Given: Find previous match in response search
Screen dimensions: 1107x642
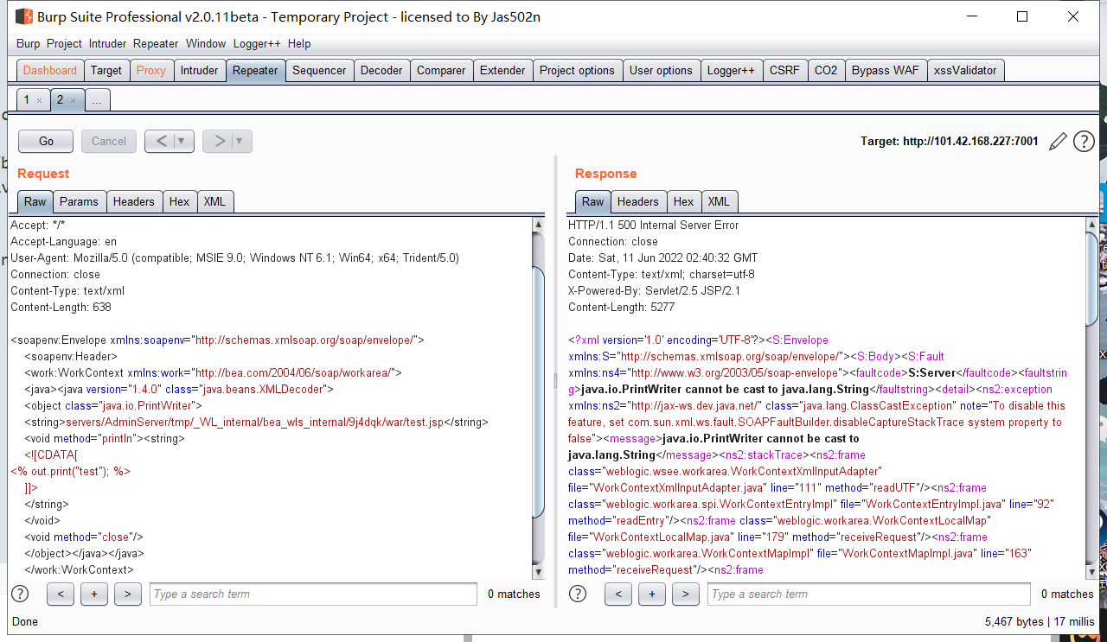Looking at the screenshot, I should (x=617, y=594).
